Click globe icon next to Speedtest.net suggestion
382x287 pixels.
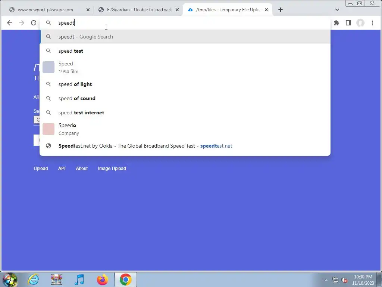[x=48, y=146]
